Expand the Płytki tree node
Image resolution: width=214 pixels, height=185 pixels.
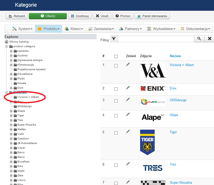tap(11, 79)
